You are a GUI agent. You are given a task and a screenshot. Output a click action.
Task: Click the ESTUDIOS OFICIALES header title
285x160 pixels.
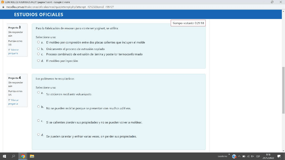(39, 15)
